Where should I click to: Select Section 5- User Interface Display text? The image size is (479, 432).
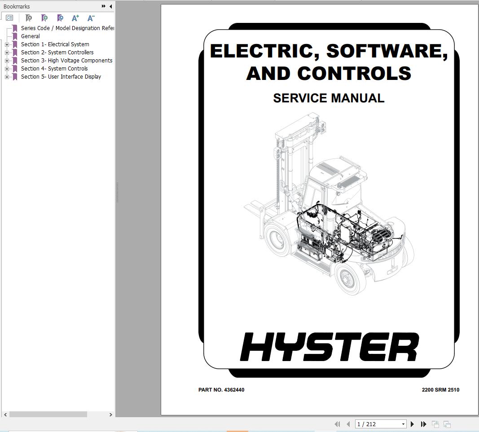tap(61, 77)
